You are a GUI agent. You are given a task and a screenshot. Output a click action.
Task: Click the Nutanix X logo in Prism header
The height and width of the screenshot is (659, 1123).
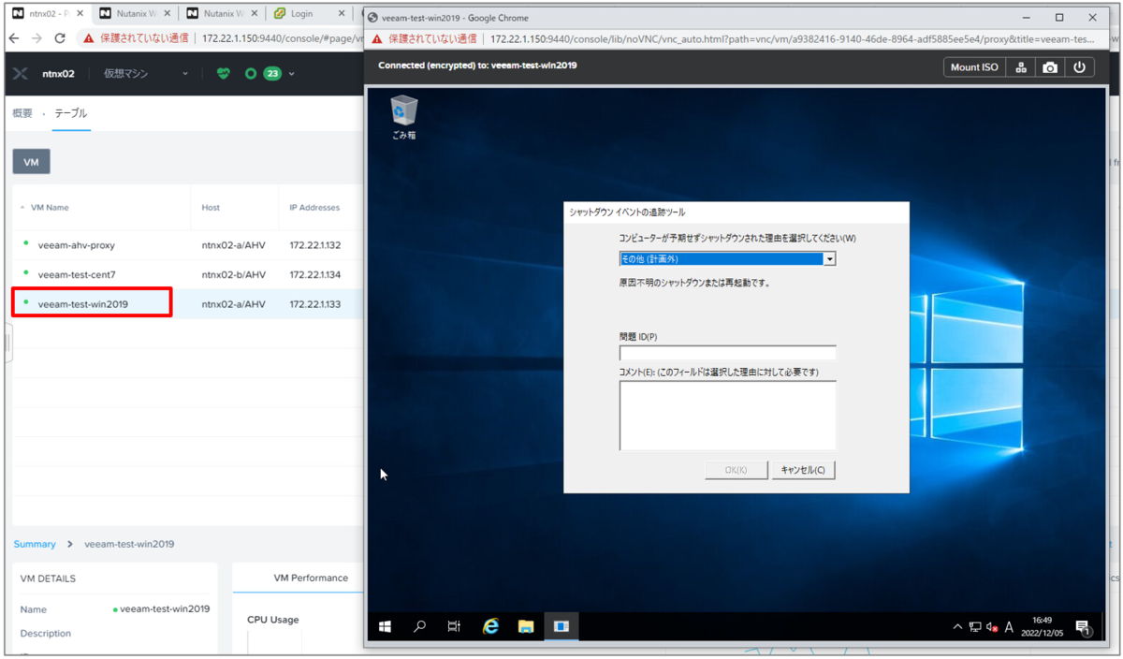pos(21,73)
